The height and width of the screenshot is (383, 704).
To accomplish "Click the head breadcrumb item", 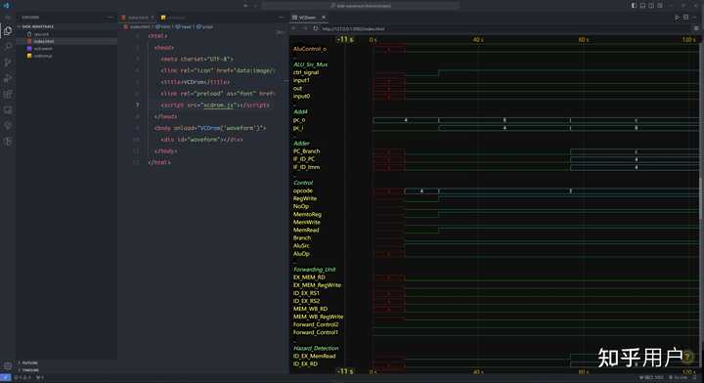I will coord(184,27).
